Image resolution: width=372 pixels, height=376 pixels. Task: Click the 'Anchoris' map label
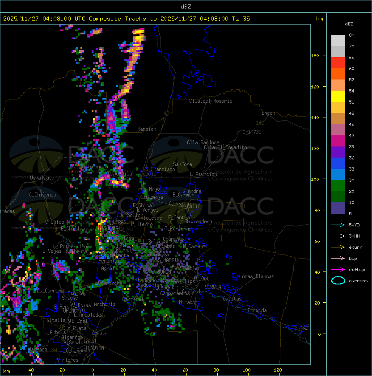coord(105,304)
